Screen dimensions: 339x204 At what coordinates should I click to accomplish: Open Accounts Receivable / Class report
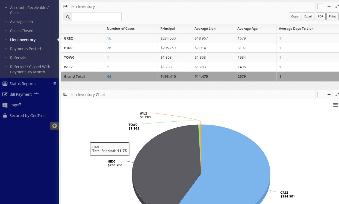[x=29, y=10]
